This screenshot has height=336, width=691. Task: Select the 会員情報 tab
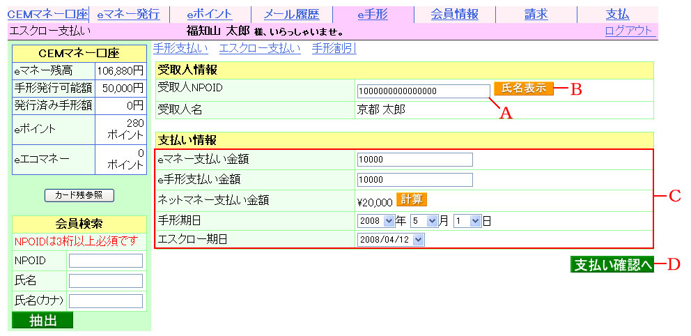(x=454, y=14)
